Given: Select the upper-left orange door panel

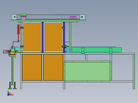Looking at the screenshot, I should click(x=32, y=37).
